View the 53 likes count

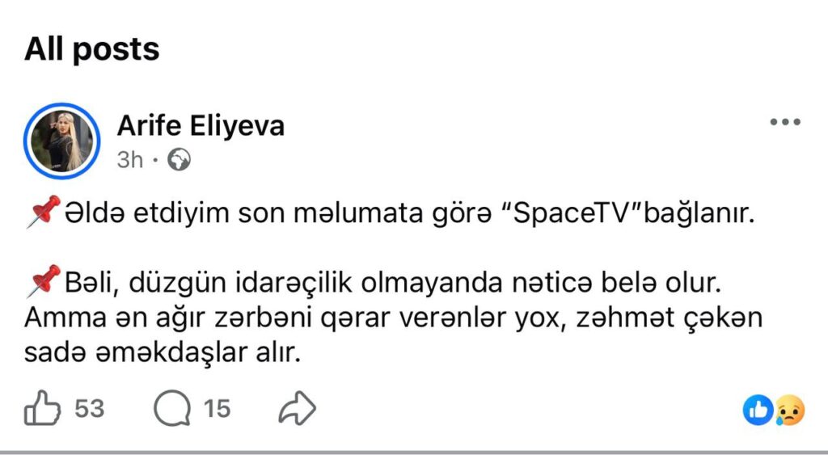[x=89, y=410]
